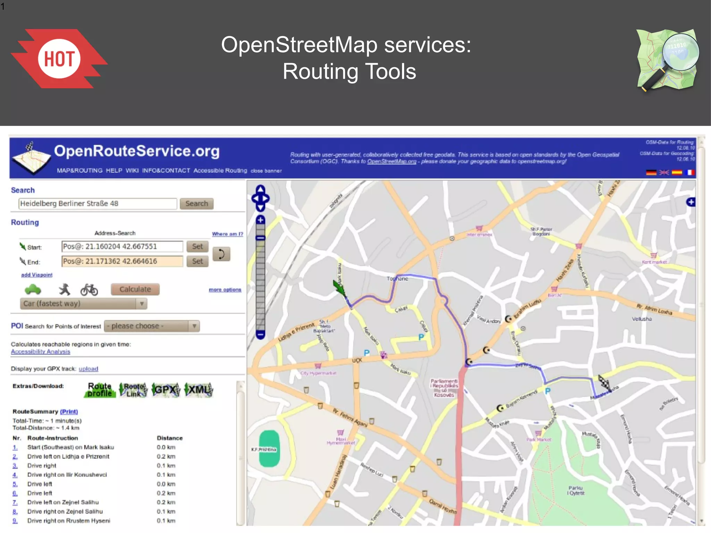Click City Hypermarket shop icon on map

pos(318,366)
